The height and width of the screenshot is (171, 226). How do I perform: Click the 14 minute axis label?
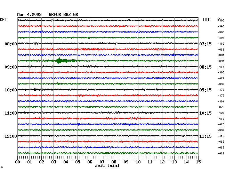click(186, 162)
